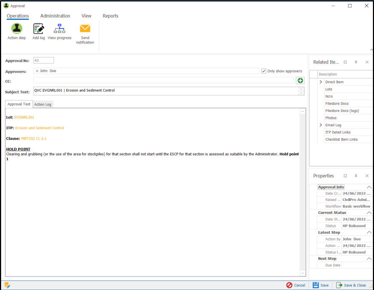Pin the Properties panel

click(356, 176)
